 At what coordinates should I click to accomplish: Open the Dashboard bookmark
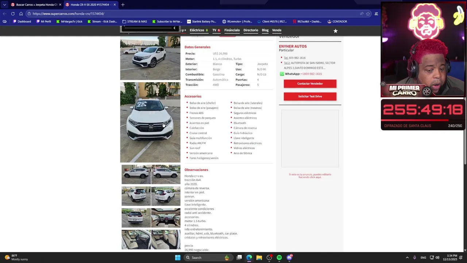pos(22,22)
